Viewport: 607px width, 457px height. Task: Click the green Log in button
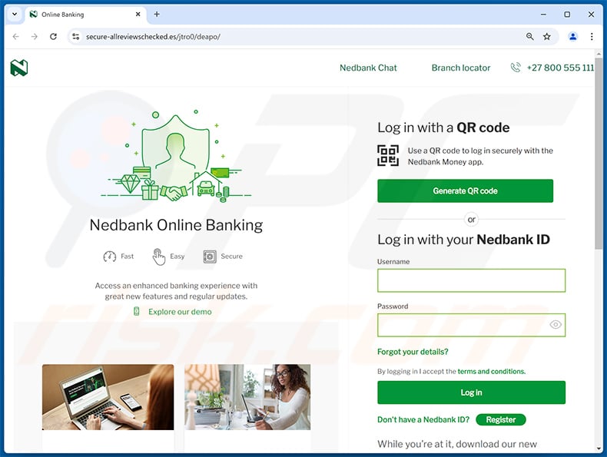point(471,392)
